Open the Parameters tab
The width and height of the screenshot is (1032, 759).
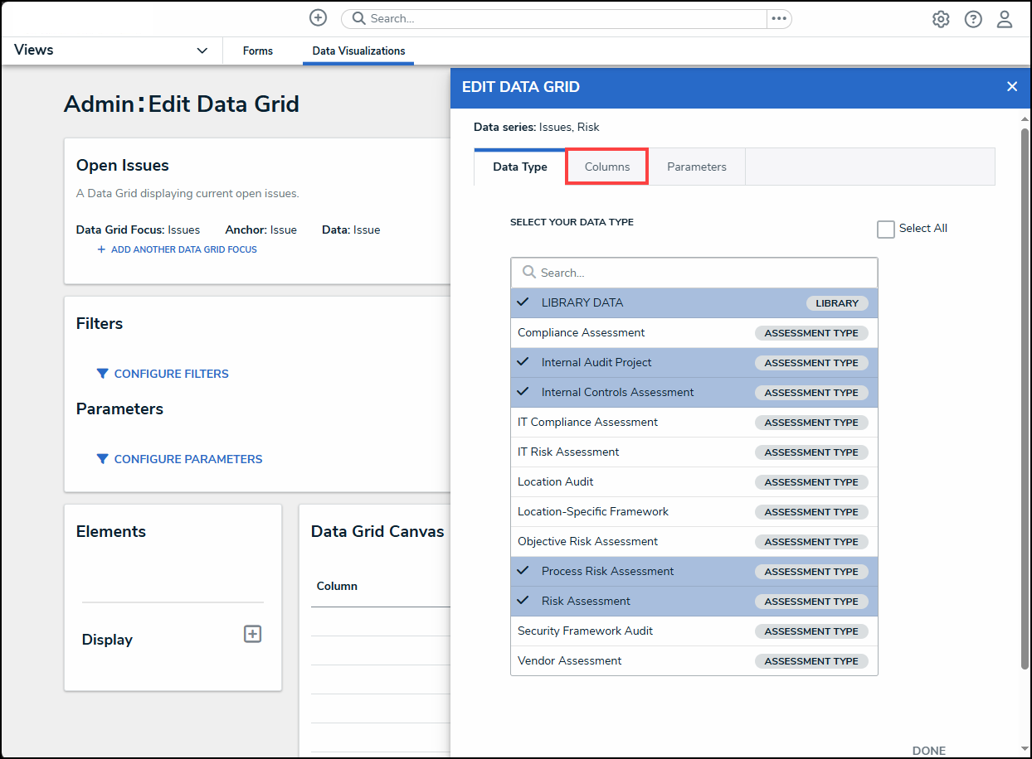[696, 167]
